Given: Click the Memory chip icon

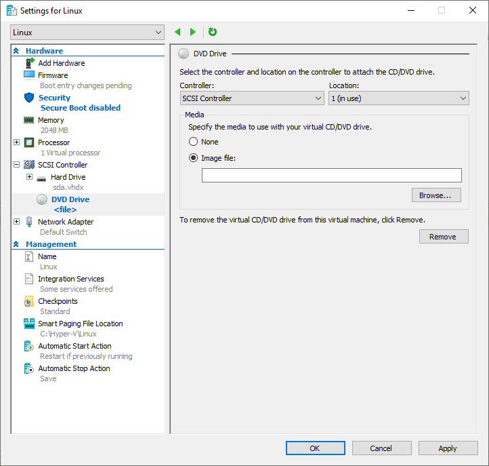Looking at the screenshot, I should click(29, 120).
